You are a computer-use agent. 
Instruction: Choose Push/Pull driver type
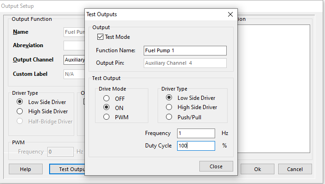coord(169,117)
